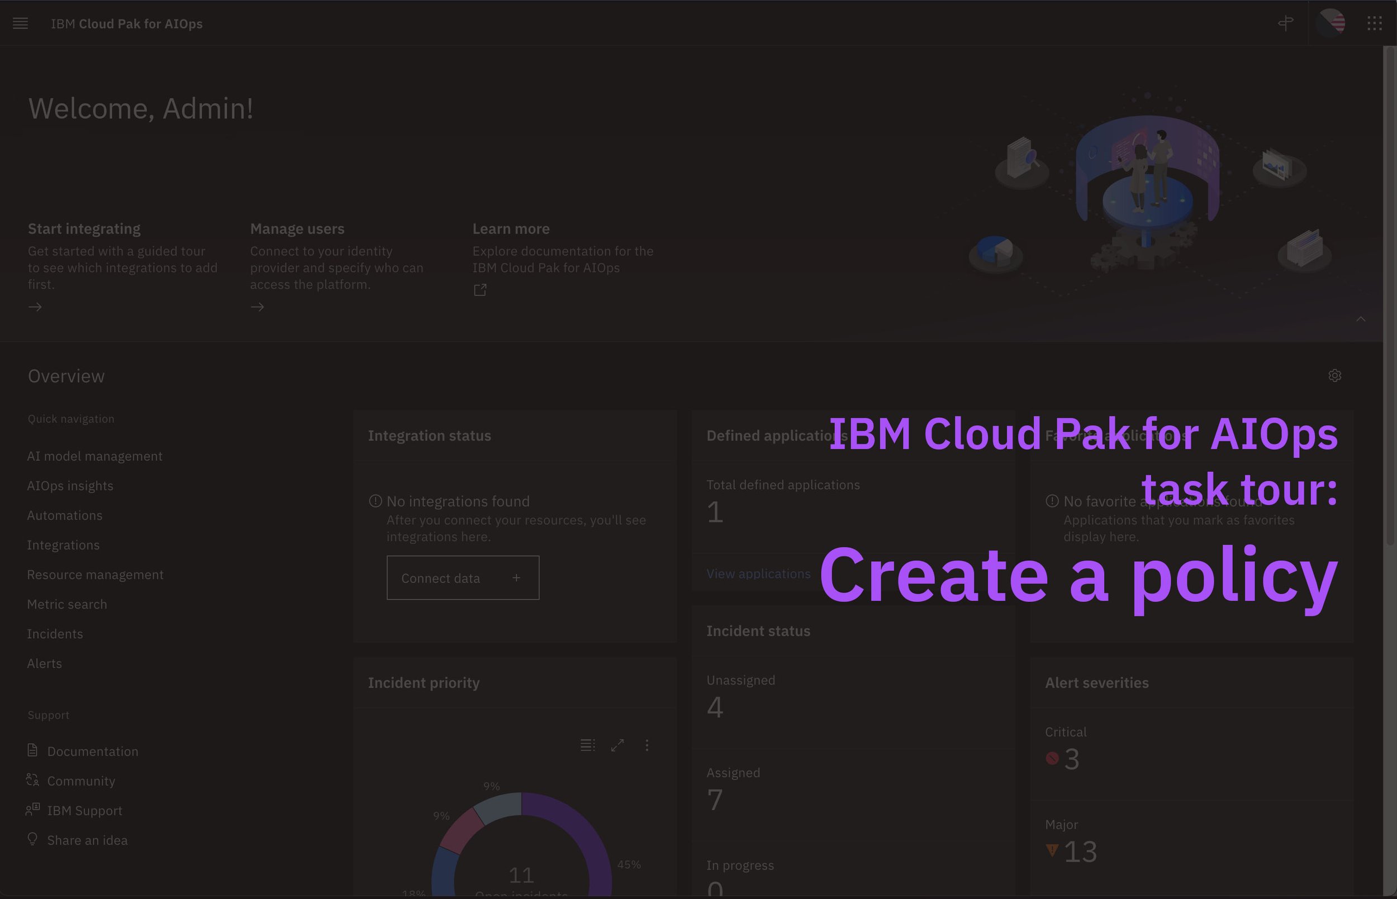Click the critical severity red icon
This screenshot has height=899, width=1397.
(x=1052, y=758)
